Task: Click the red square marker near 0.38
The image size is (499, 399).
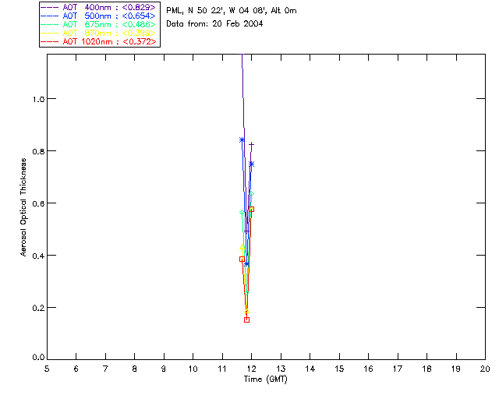Action: [242, 260]
